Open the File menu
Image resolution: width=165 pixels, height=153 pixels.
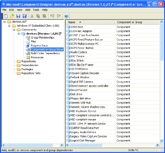pos(4,10)
